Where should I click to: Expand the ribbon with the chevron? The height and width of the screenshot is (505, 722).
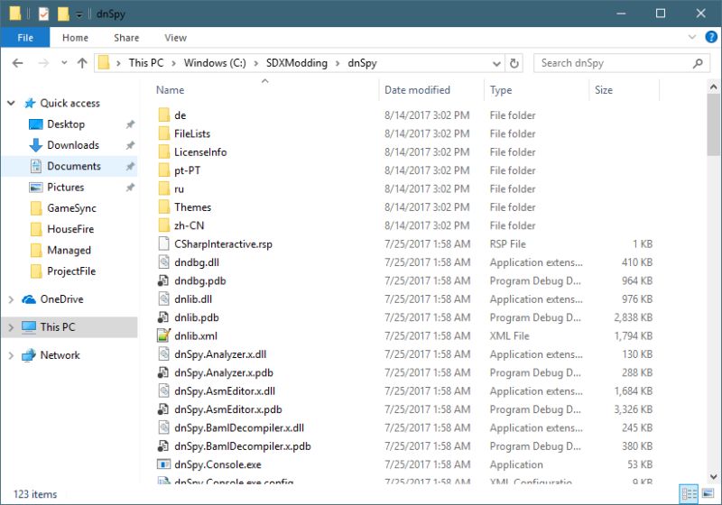pyautogui.click(x=691, y=37)
